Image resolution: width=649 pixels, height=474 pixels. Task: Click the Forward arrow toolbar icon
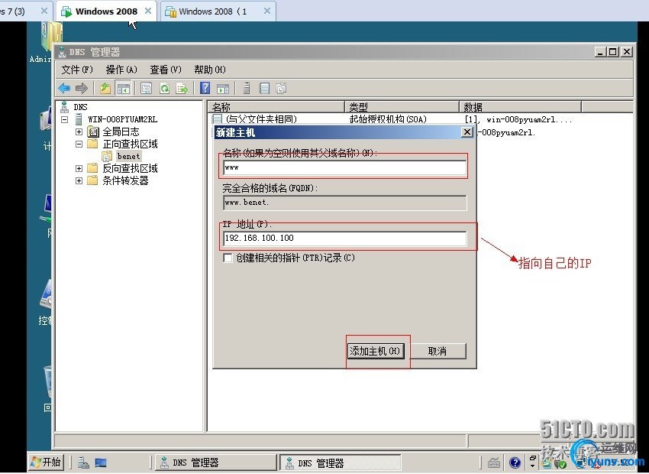[82, 88]
